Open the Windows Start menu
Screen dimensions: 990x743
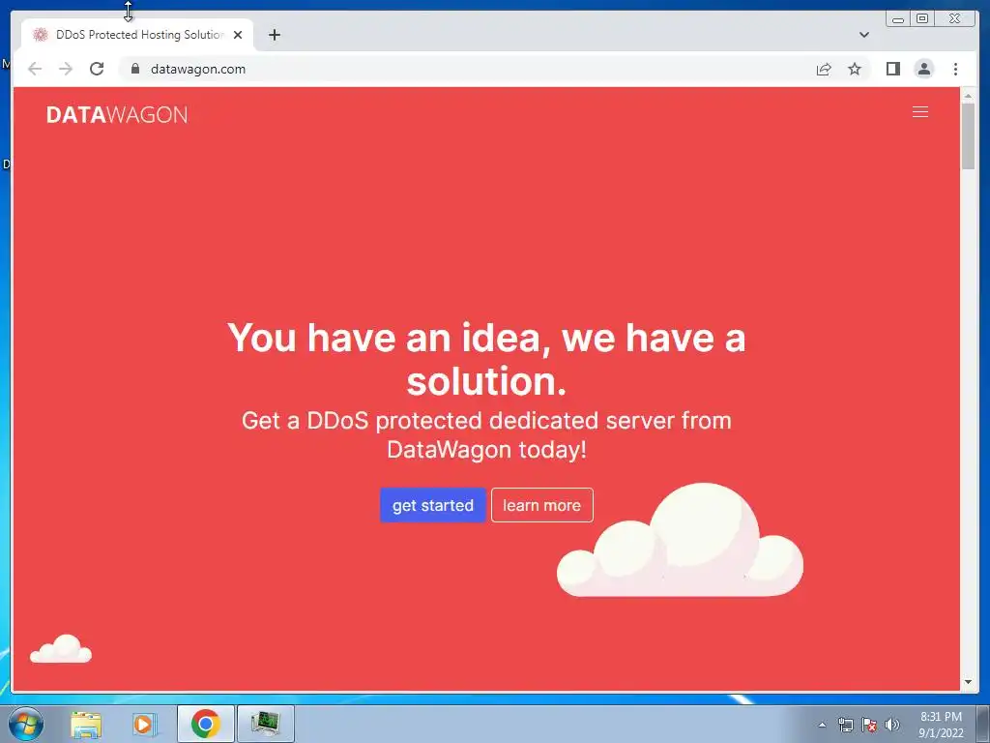(x=25, y=724)
